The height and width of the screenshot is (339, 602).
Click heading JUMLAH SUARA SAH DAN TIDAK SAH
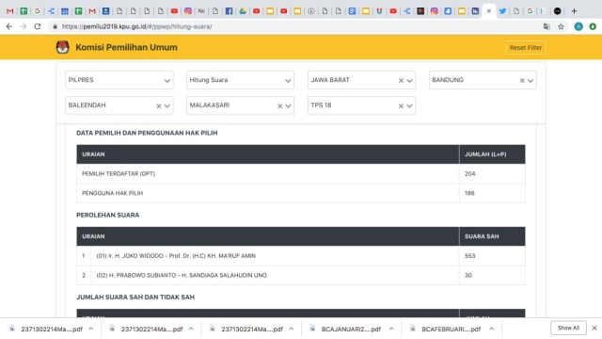click(135, 298)
